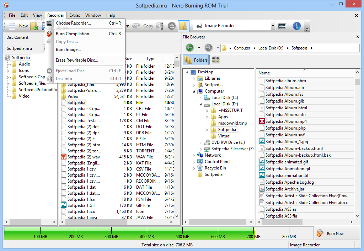The width and height of the screenshot is (364, 251).
Task: Click the Burn Compilation menu icon
Action: pos(49,34)
